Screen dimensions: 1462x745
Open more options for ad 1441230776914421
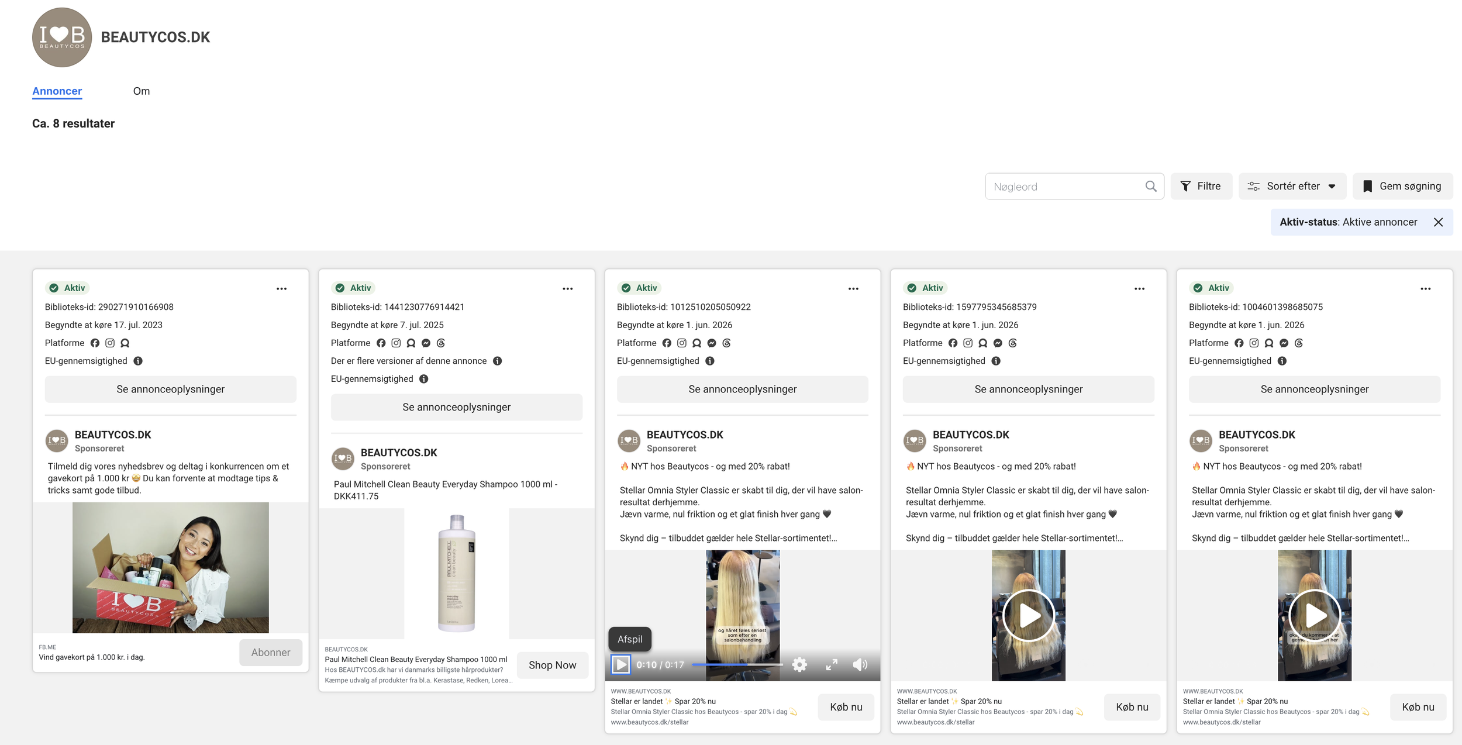coord(568,289)
